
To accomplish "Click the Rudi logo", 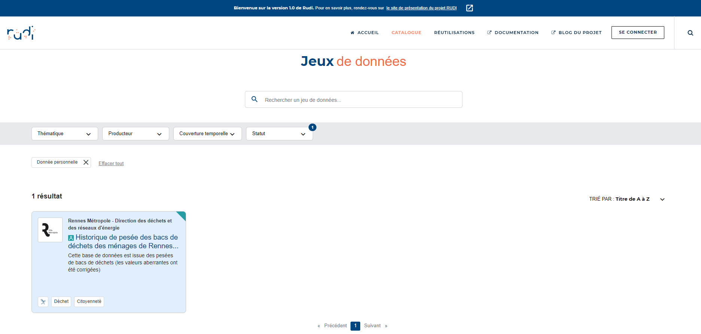I will click(x=21, y=33).
